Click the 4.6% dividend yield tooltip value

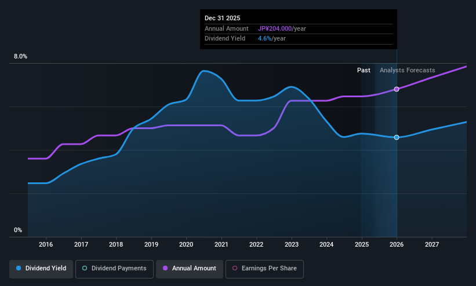[x=264, y=39]
